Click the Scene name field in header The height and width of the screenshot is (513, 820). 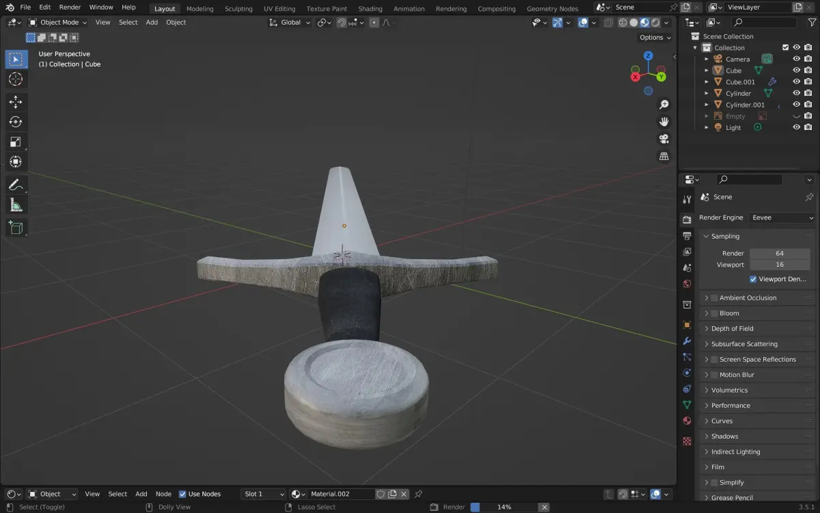pyautogui.click(x=640, y=8)
